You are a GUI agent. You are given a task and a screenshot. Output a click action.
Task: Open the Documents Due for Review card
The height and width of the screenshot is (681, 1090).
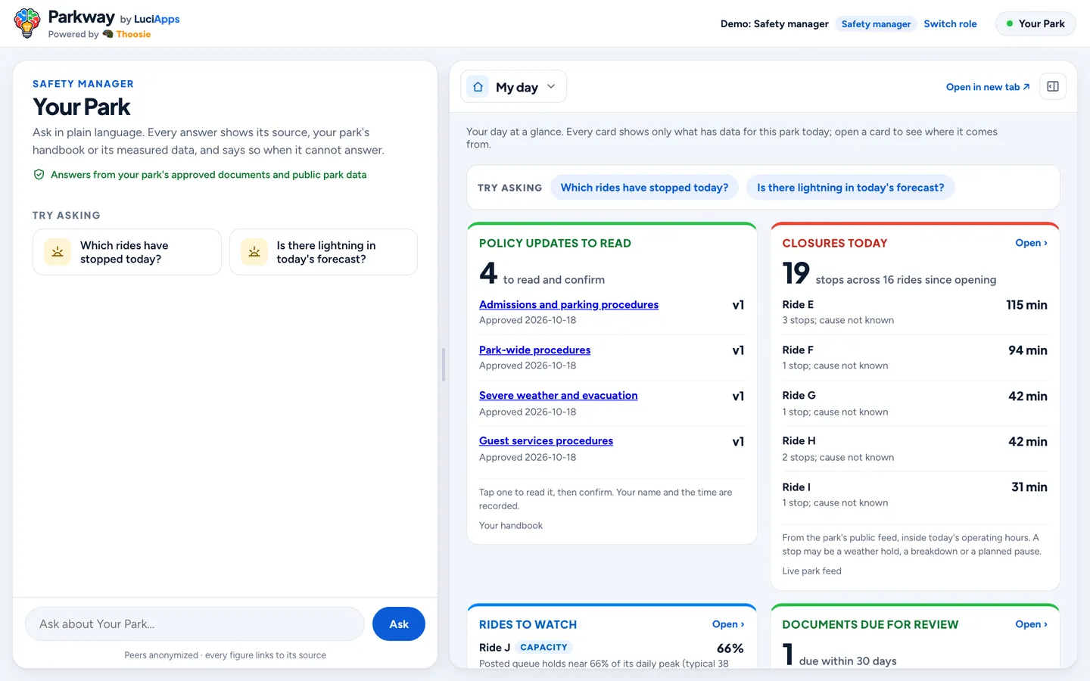click(1031, 624)
